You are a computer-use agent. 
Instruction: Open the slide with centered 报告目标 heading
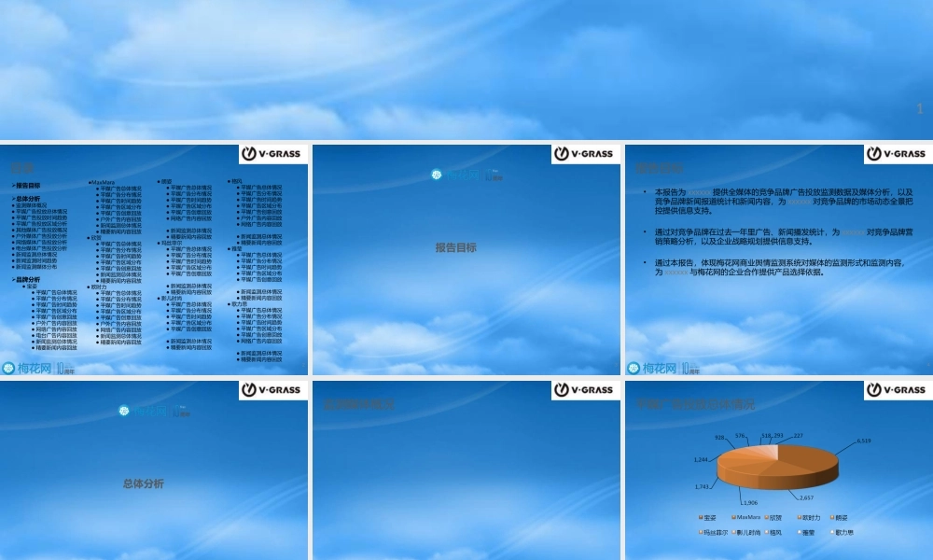point(466,259)
